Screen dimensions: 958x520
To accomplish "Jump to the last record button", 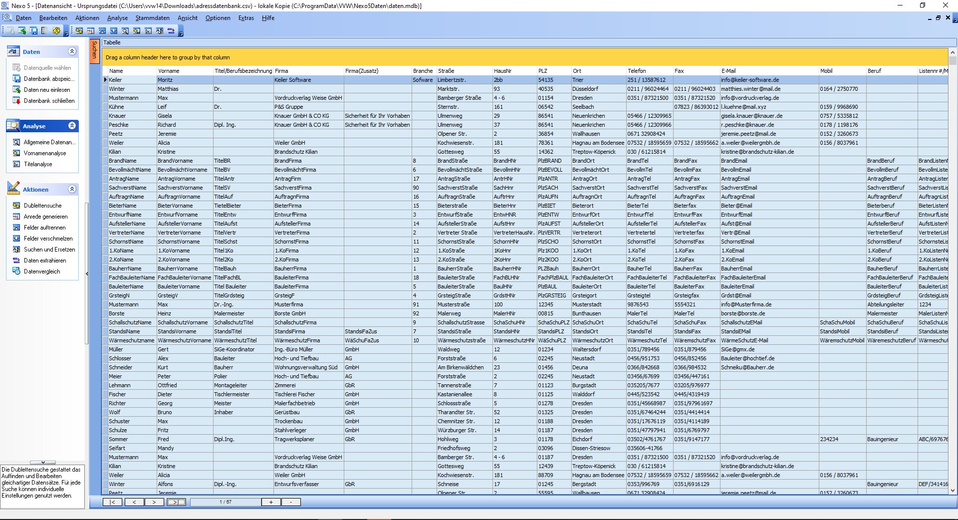I will point(176,502).
